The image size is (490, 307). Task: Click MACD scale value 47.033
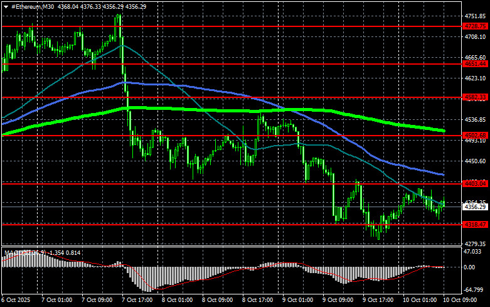[x=474, y=251]
